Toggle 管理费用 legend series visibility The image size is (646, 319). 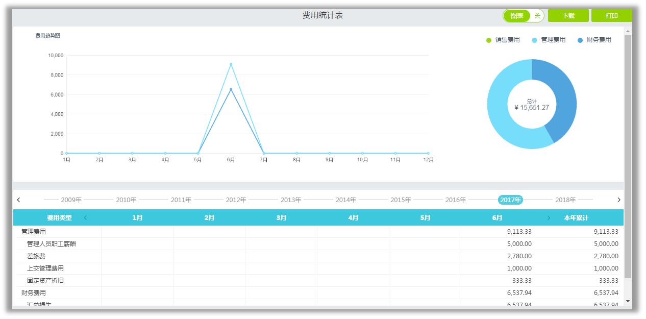[549, 40]
